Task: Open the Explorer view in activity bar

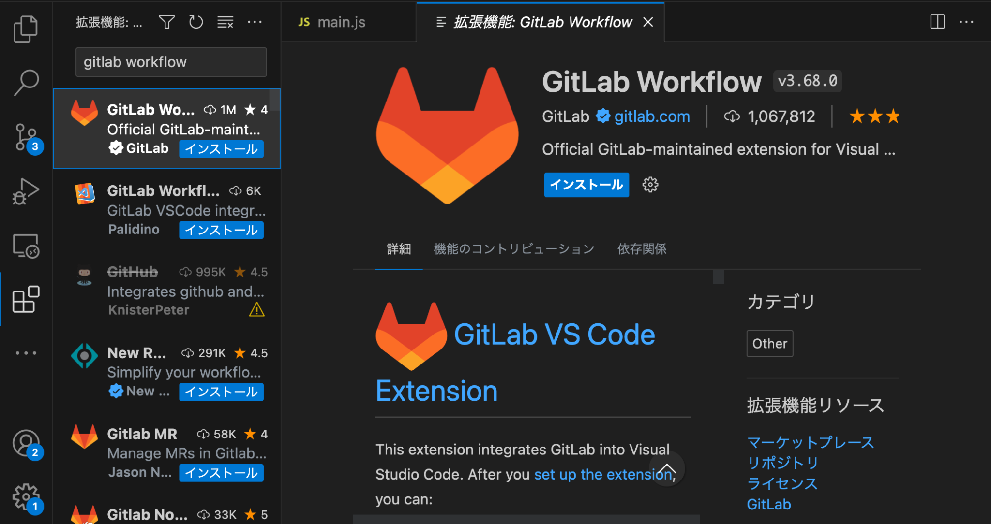Action: [x=26, y=29]
